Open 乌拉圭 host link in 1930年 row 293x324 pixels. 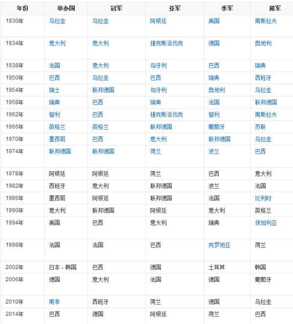coord(57,21)
